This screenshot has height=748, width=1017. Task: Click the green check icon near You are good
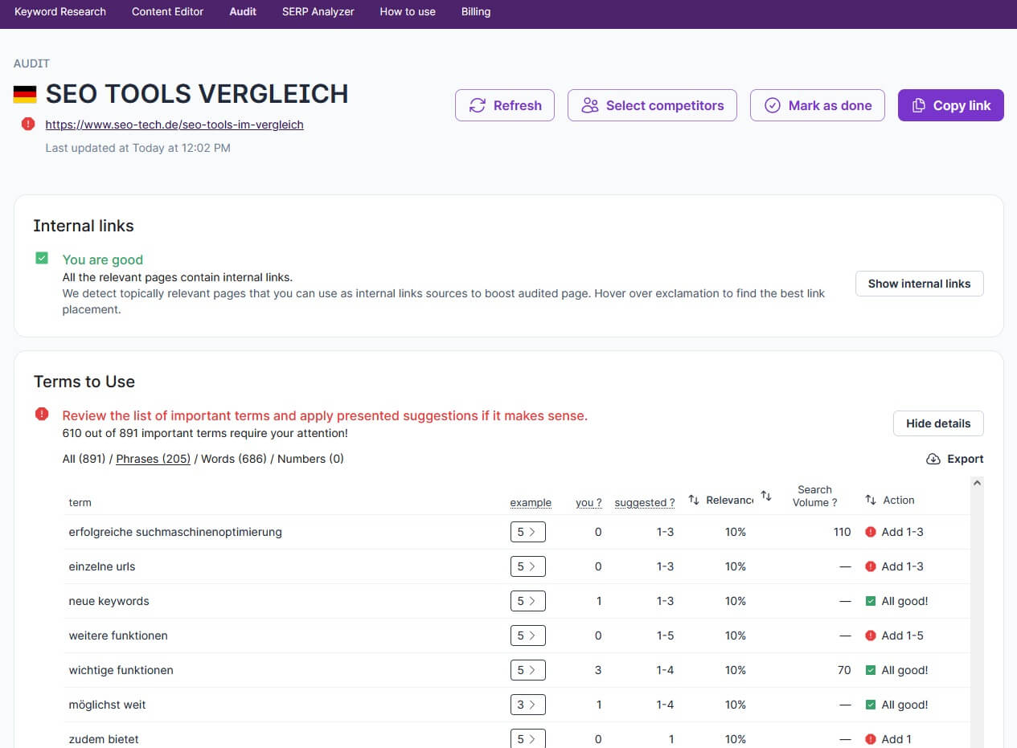(41, 257)
